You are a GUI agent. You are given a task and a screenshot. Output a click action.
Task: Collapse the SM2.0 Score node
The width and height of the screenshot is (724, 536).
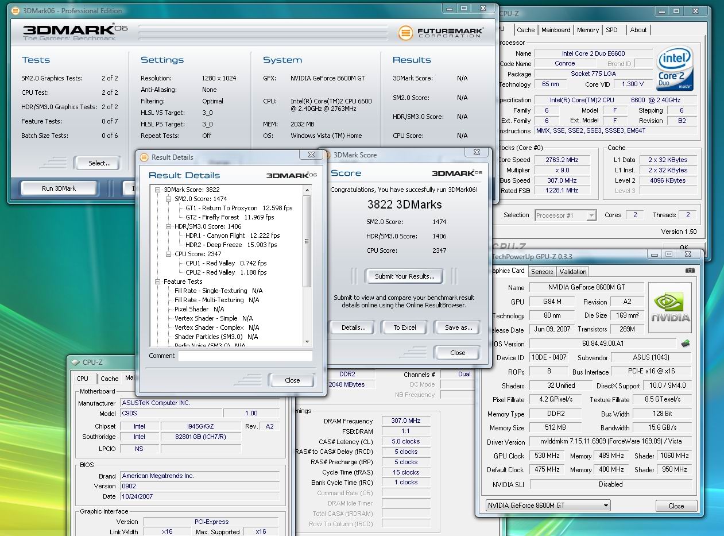coord(169,199)
